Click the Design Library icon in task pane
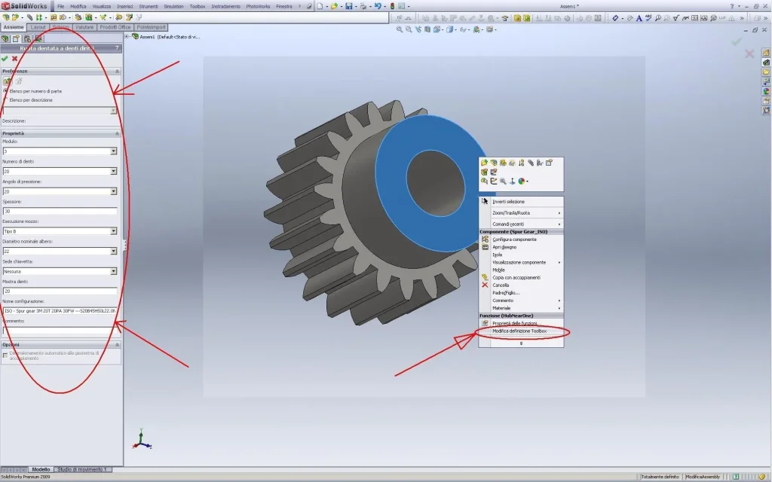Viewport: 772px width, 482px height. click(766, 63)
